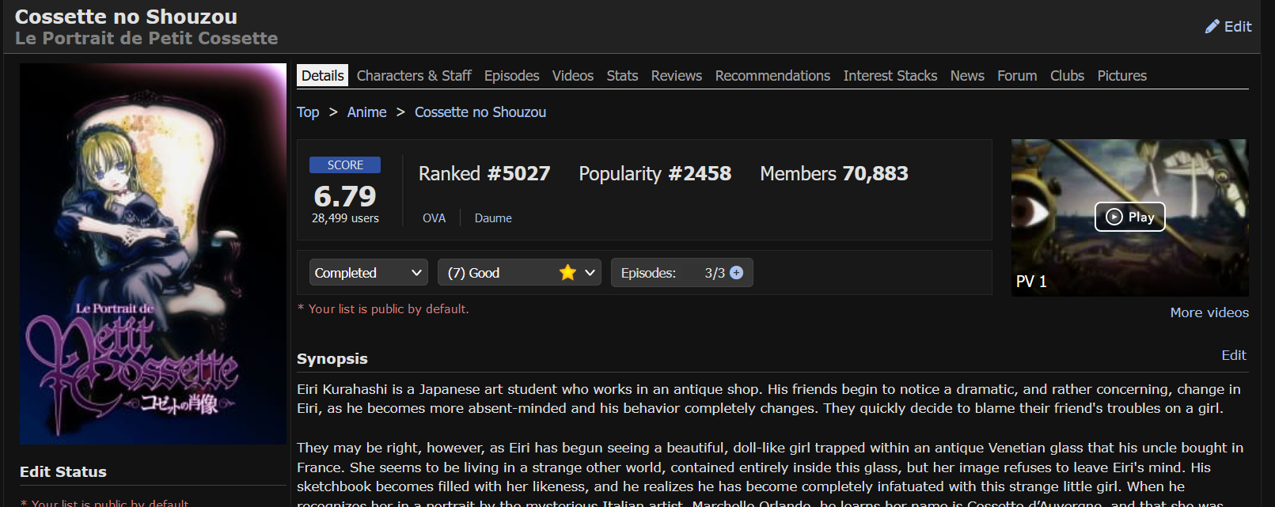
Task: Click the blue SCORE label
Action: [345, 165]
